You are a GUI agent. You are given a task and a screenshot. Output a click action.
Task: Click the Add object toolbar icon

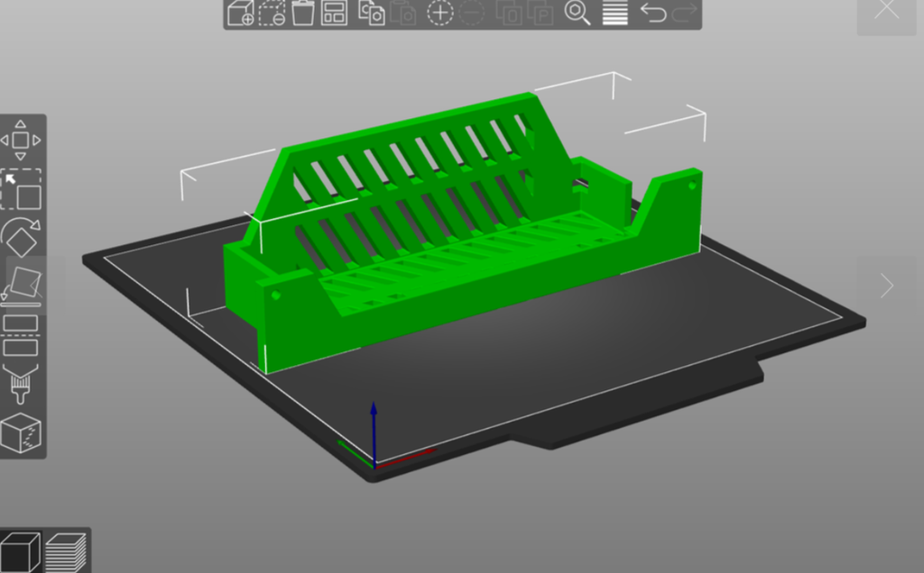pos(240,13)
